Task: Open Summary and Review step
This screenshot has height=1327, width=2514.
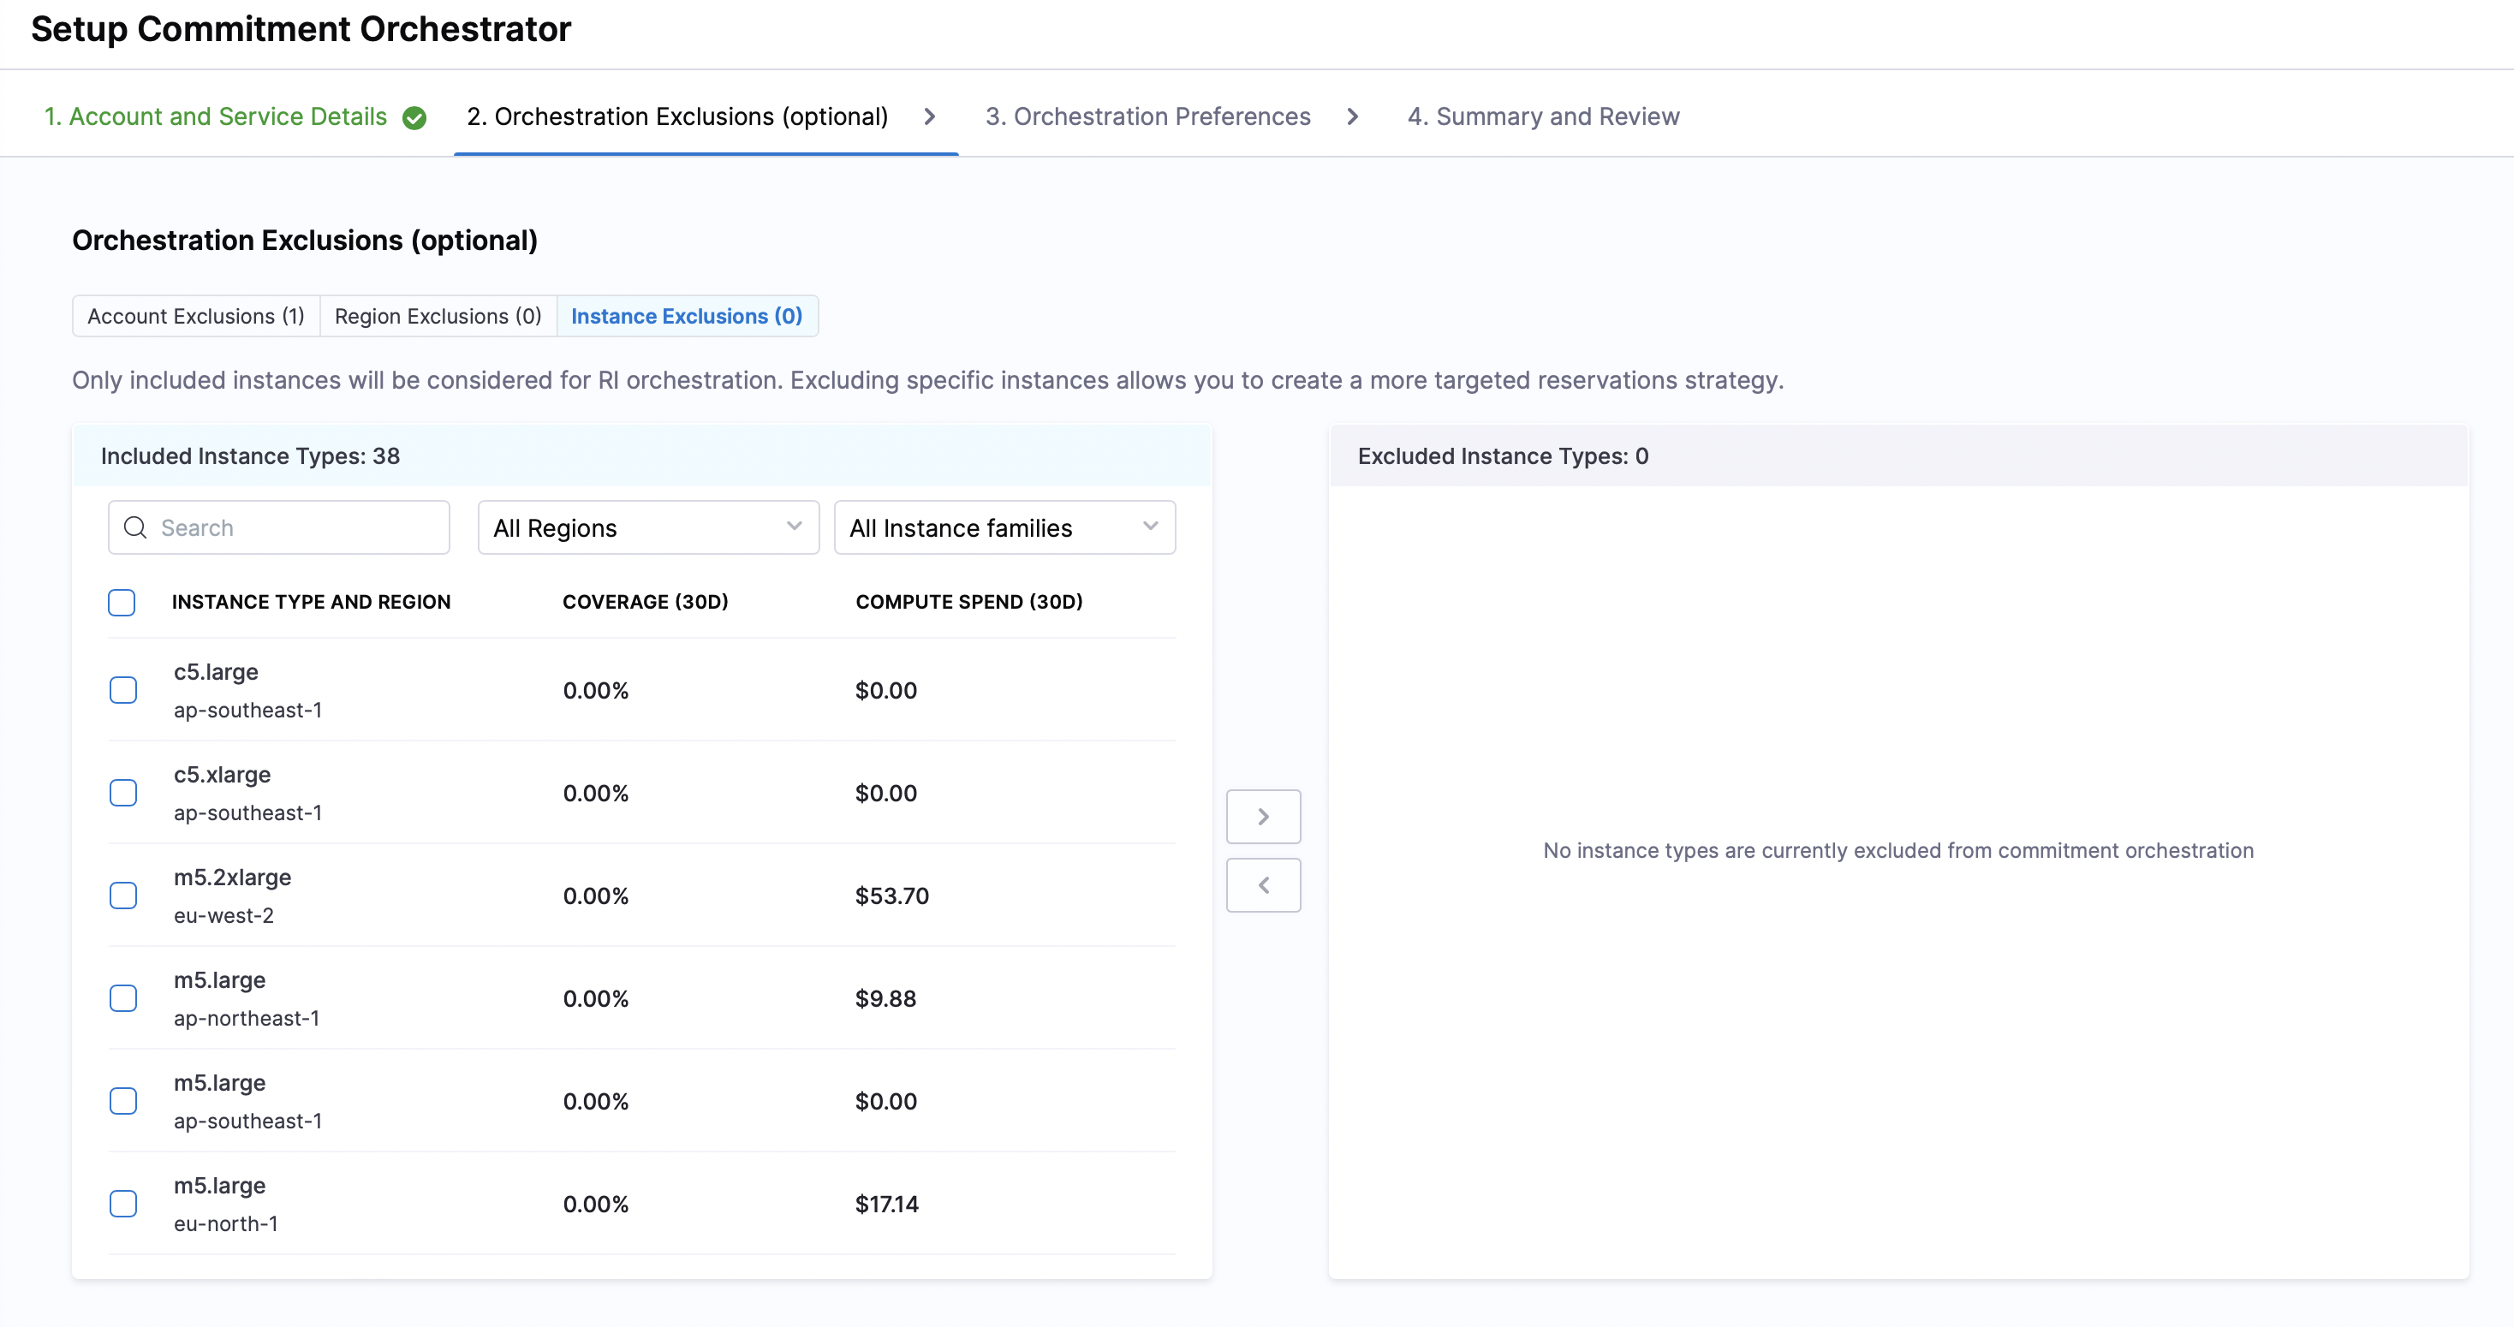Action: [x=1543, y=117]
